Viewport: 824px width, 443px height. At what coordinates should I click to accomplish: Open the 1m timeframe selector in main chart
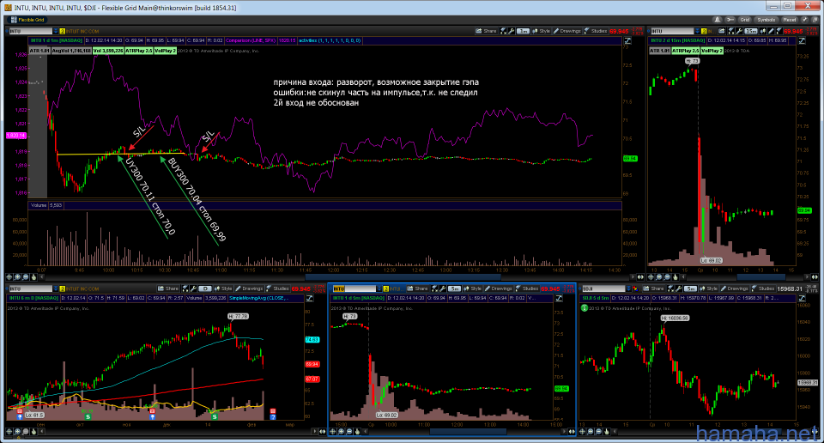pos(524,31)
